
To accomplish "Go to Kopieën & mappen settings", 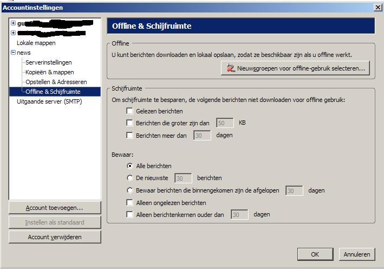I will pyautogui.click(x=50, y=72).
